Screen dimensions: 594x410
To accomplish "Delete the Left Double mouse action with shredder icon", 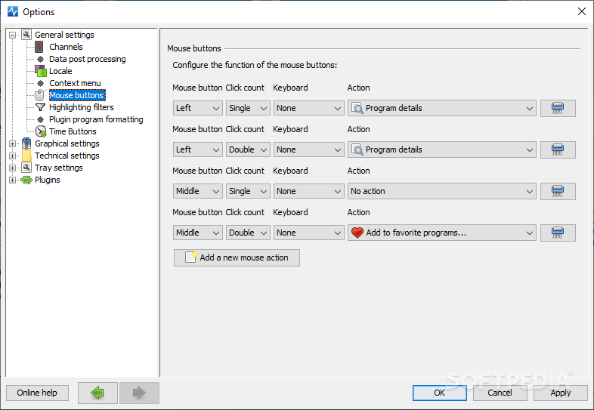I will (x=558, y=150).
